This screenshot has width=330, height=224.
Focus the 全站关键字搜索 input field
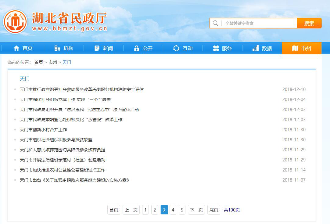[x=259, y=23]
